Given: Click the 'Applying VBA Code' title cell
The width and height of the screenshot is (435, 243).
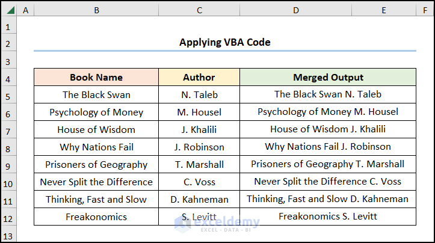Looking at the screenshot, I should tap(224, 43).
